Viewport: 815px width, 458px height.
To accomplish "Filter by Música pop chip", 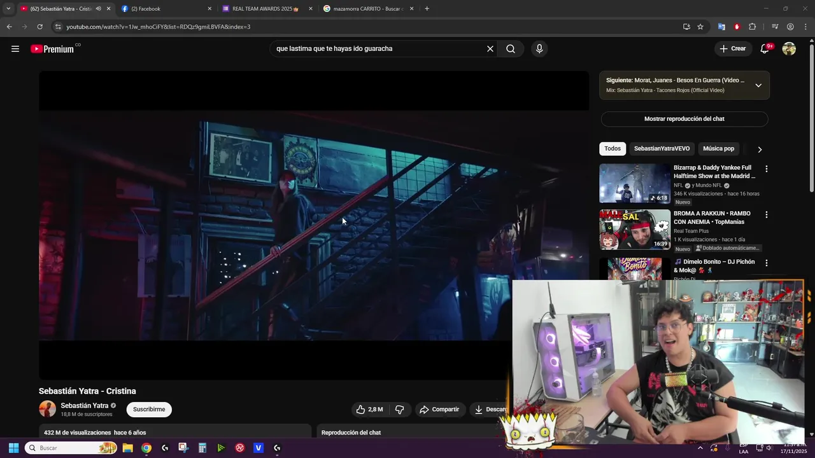I will tap(718, 149).
